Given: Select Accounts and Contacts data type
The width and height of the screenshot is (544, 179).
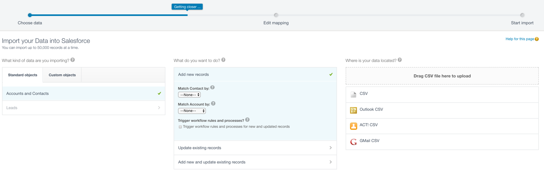Looking at the screenshot, I should coord(83,94).
